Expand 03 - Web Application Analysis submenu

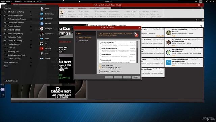[x=18, y=19]
